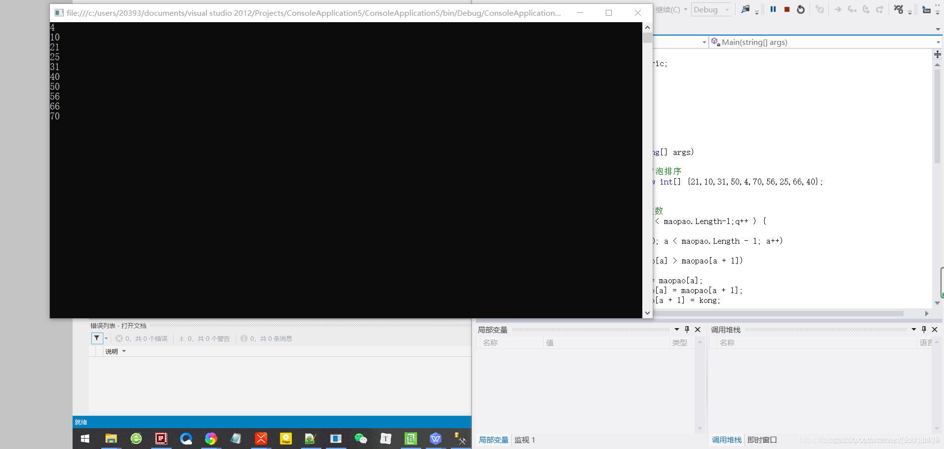Screen dimensions: 944x449
Task: Click the code editor vertical scrollbar thumb
Action: point(937,116)
